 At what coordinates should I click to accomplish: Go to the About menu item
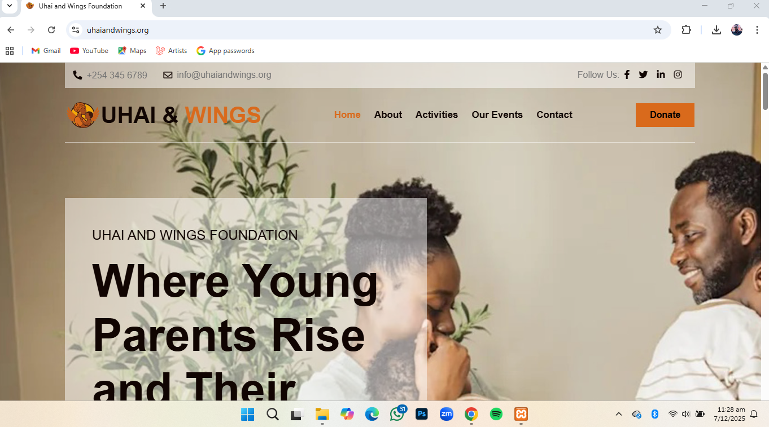[388, 115]
